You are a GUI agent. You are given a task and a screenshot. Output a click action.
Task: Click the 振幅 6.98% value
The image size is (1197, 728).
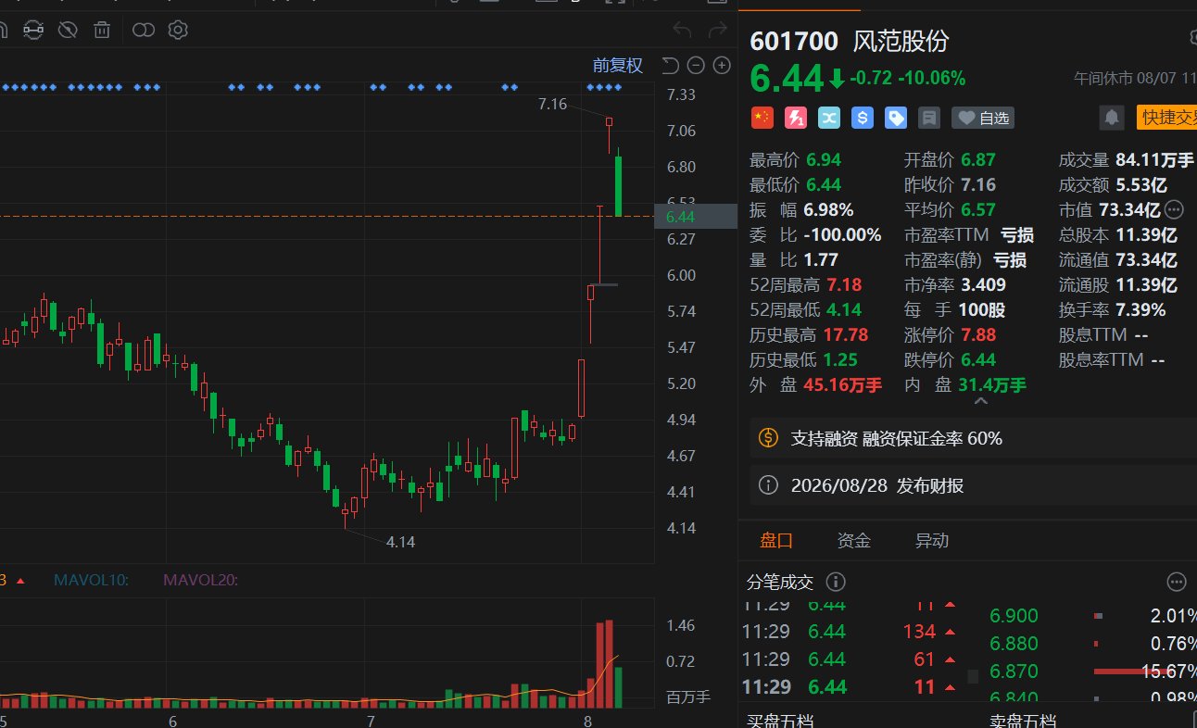828,209
